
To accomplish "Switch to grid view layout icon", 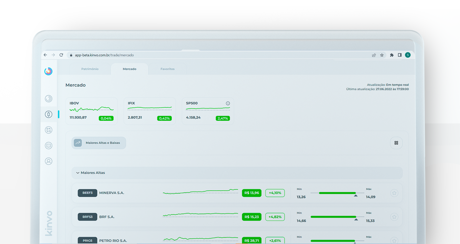I will (x=396, y=143).
